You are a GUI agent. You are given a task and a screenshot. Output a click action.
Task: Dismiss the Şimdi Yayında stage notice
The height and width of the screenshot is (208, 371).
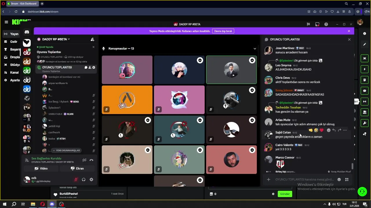[x=93, y=47]
